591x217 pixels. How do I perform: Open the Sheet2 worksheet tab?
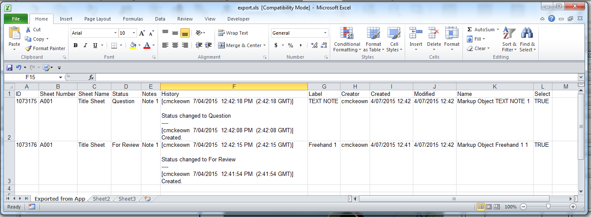point(101,199)
